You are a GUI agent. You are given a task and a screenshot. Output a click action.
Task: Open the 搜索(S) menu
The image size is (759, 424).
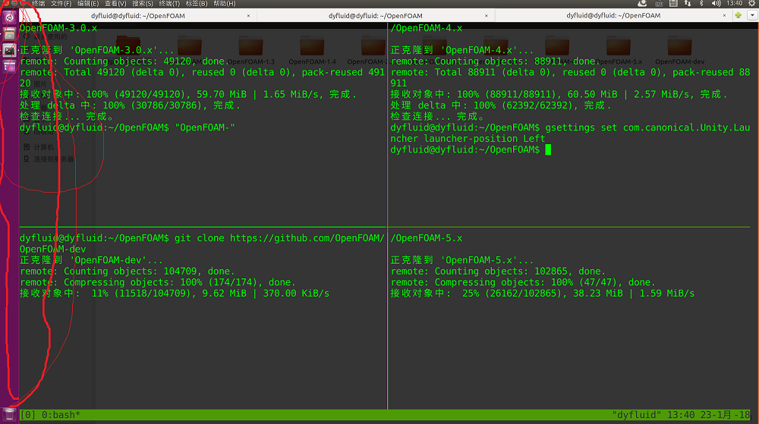coord(143,3)
